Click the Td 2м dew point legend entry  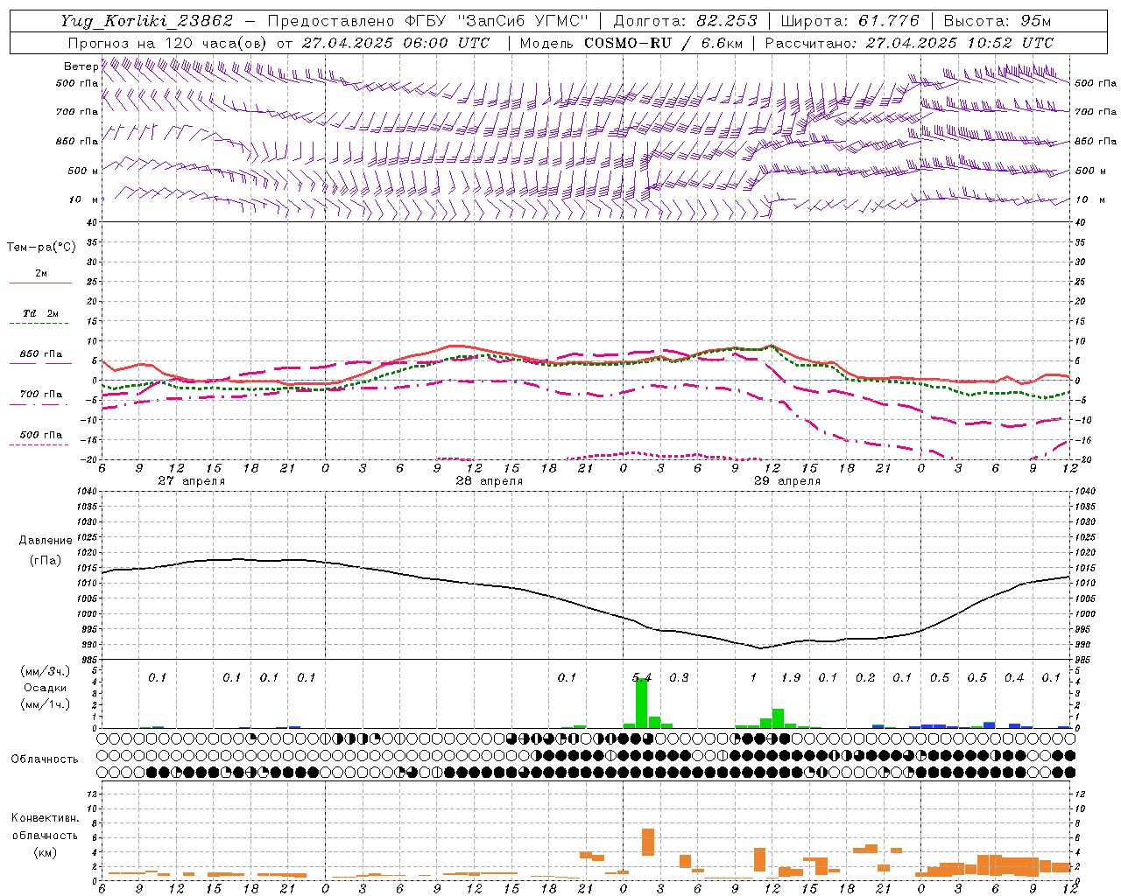pos(40,313)
